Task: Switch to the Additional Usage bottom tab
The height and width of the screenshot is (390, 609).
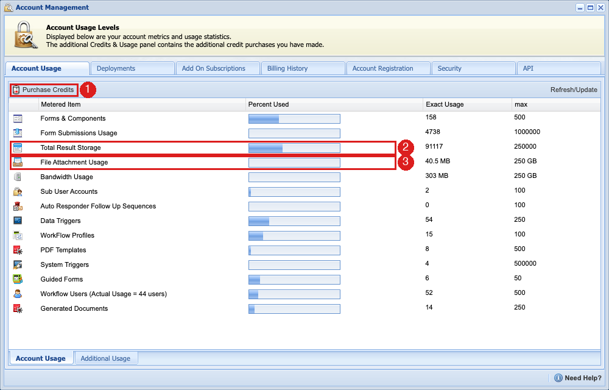Action: click(x=105, y=358)
